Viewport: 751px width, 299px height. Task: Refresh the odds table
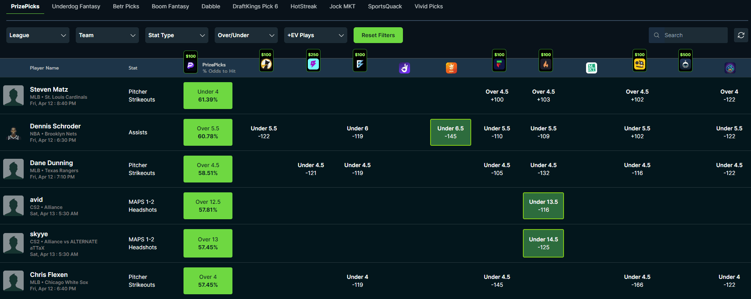(x=741, y=35)
